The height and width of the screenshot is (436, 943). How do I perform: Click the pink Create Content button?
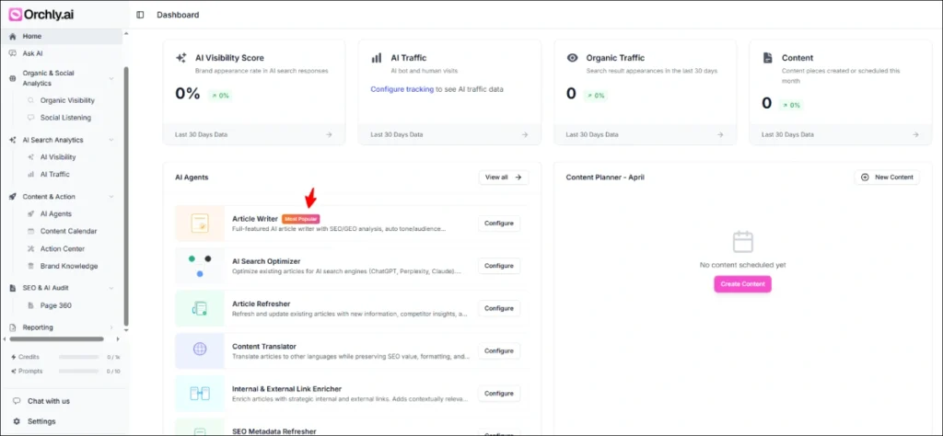pos(743,284)
